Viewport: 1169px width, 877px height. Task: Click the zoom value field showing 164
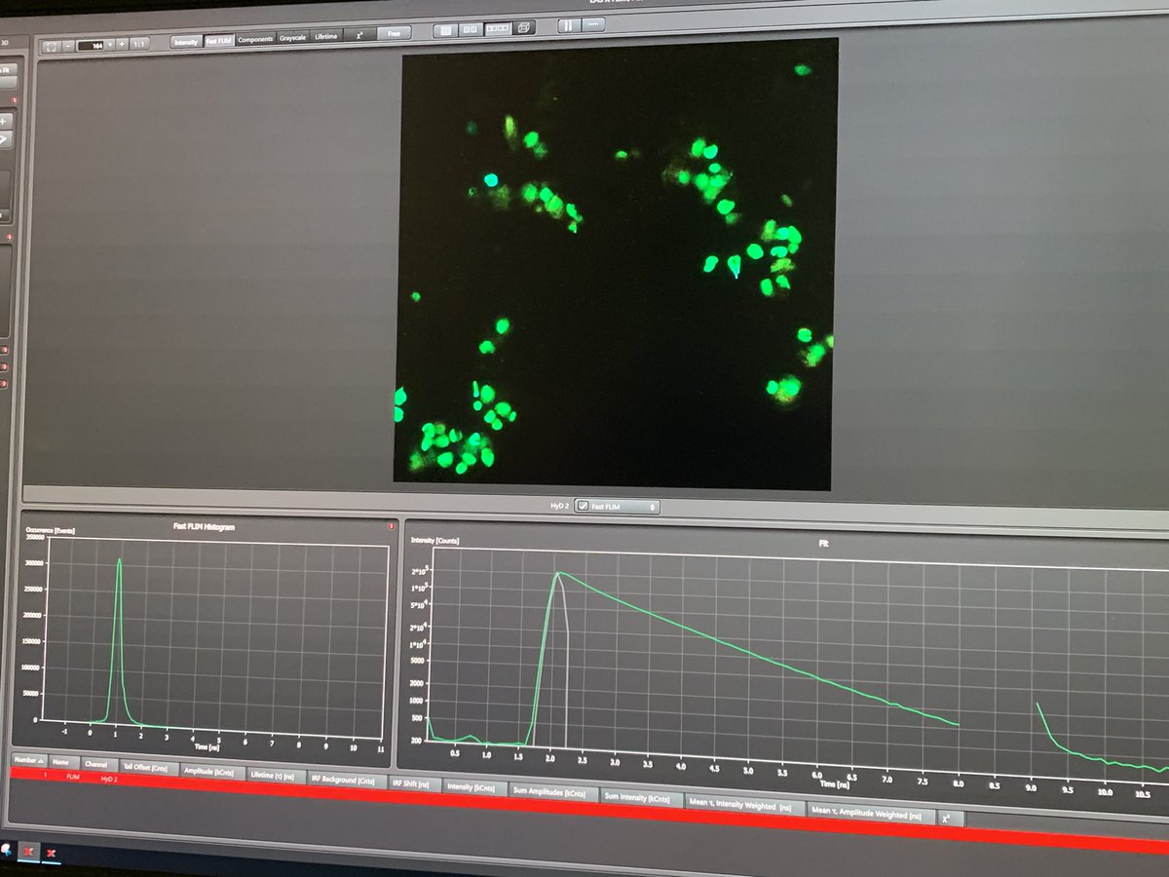tap(91, 45)
